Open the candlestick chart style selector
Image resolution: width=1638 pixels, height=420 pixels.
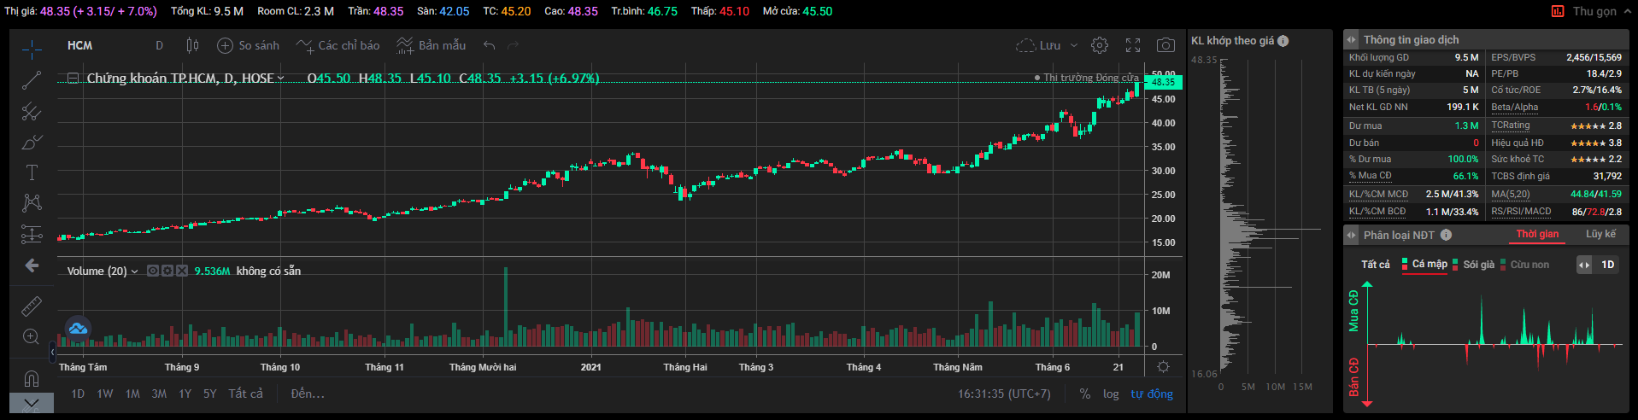(x=192, y=45)
